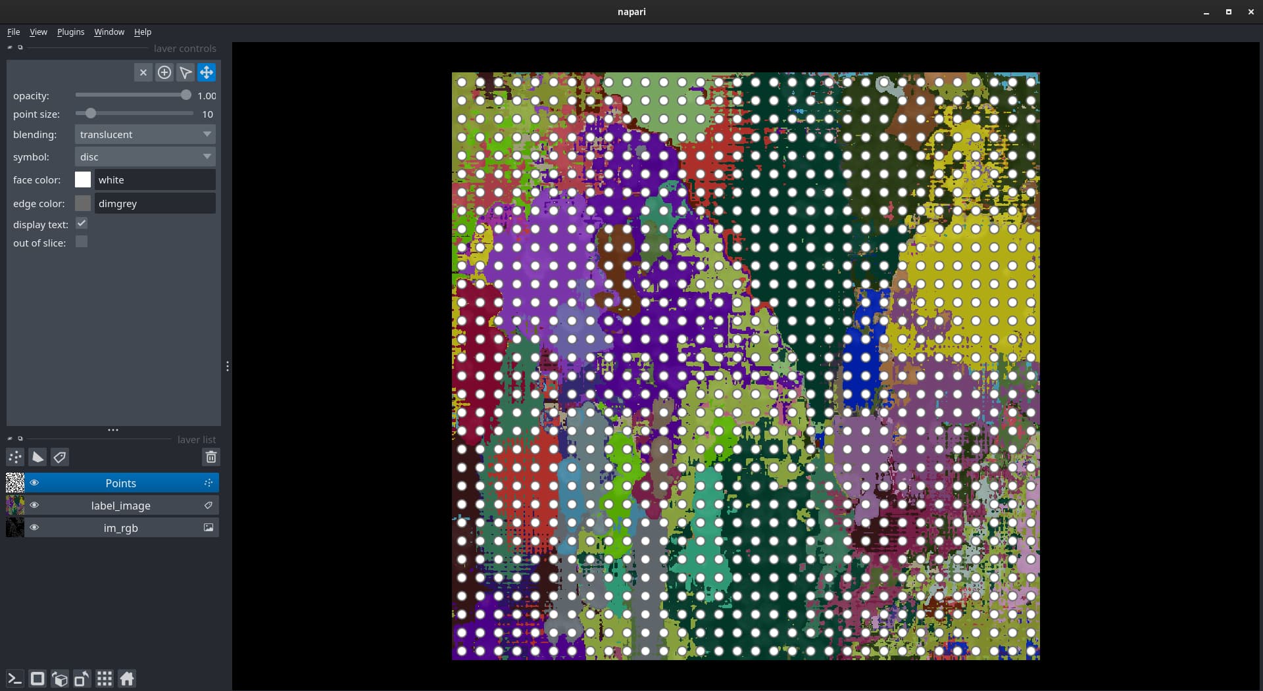Enable the out of slice option

click(81, 242)
